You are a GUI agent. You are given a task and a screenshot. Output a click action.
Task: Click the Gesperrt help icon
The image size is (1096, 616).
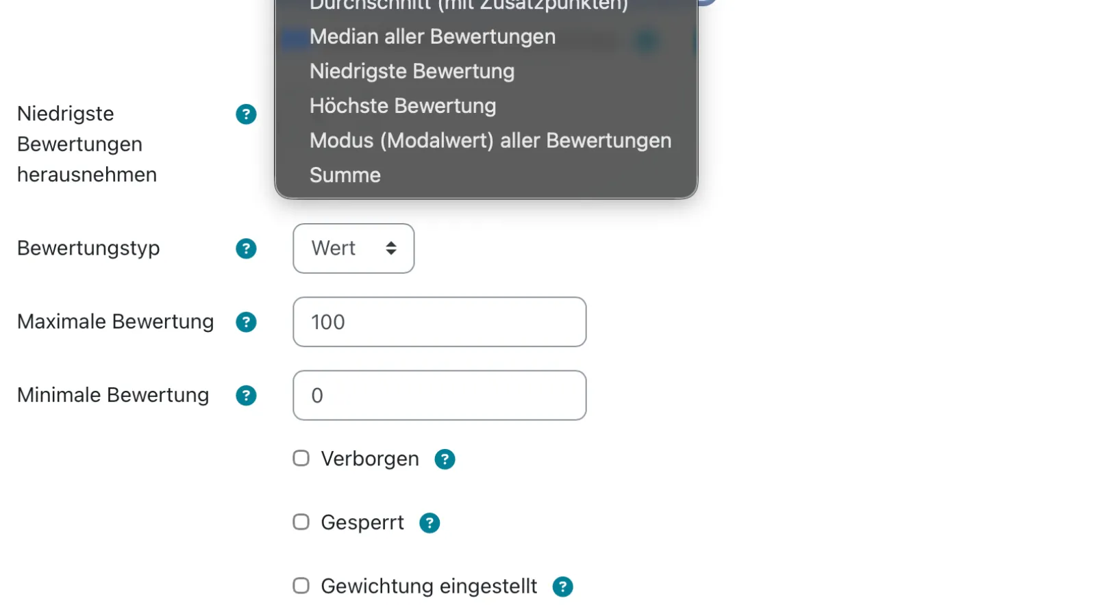pyautogui.click(x=430, y=522)
